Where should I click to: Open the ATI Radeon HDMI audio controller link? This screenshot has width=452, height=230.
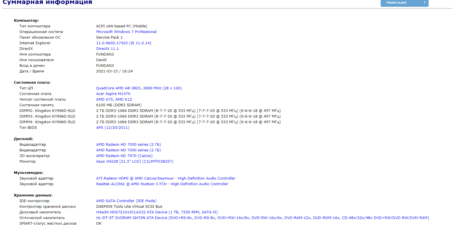pyautogui.click(x=166, y=178)
